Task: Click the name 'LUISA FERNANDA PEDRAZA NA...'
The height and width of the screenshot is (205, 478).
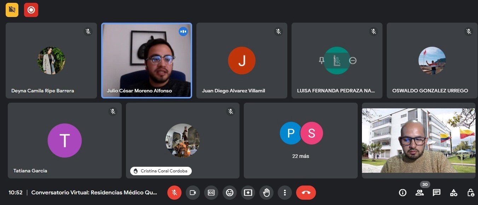Action: (336, 91)
